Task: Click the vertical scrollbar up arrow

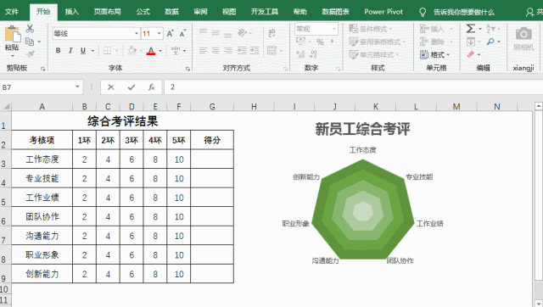Action: (x=539, y=106)
